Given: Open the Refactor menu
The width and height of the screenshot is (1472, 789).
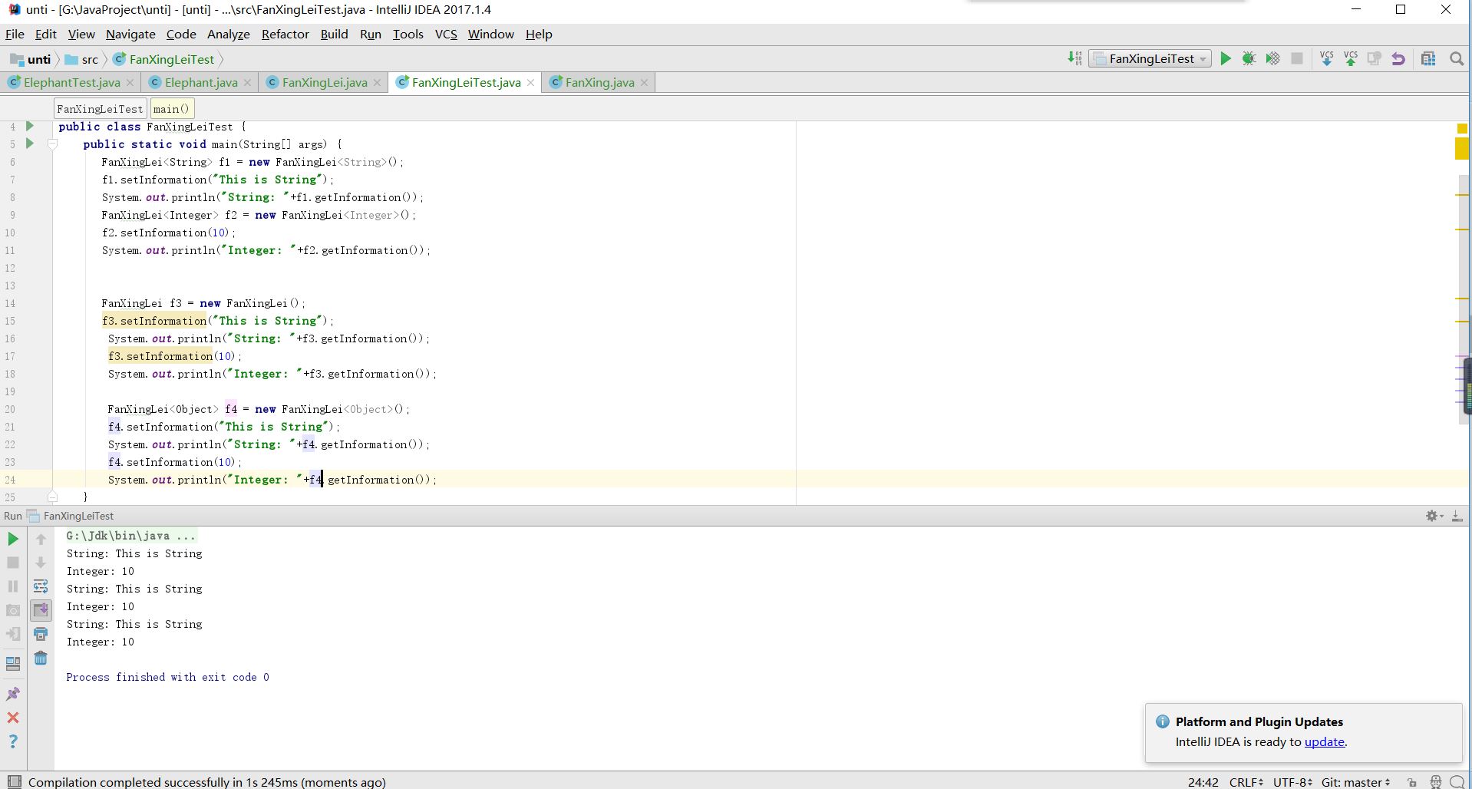Looking at the screenshot, I should click(285, 35).
